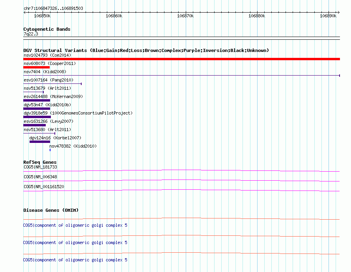The image size is (351, 272).
Task: Click the chr7:106847326..106891503 coordinate text
Action: point(53,9)
